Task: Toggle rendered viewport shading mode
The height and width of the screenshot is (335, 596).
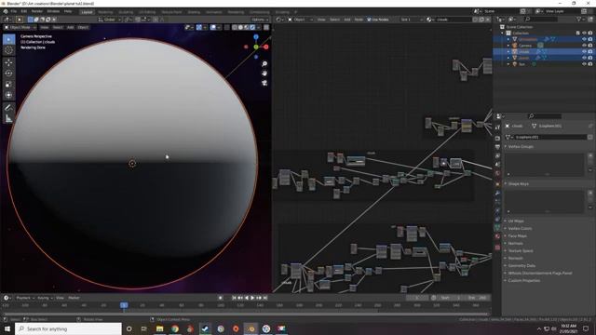Action: (x=252, y=27)
